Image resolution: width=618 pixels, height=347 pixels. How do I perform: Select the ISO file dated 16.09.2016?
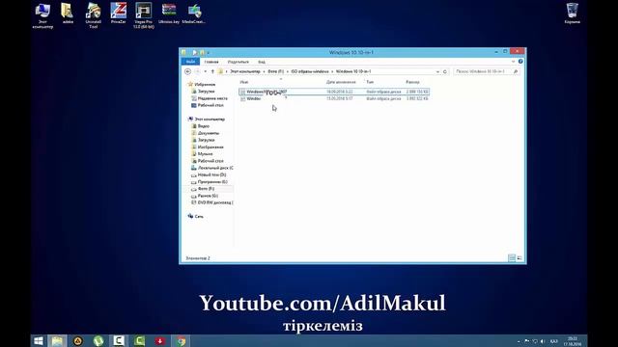coord(334,92)
